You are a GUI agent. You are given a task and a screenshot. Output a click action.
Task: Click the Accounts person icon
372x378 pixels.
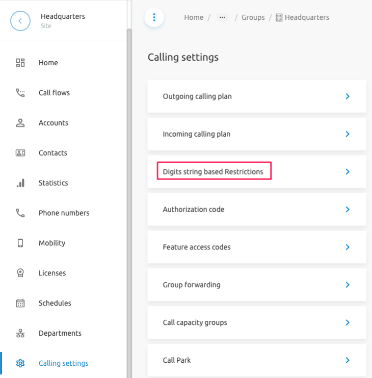[20, 123]
